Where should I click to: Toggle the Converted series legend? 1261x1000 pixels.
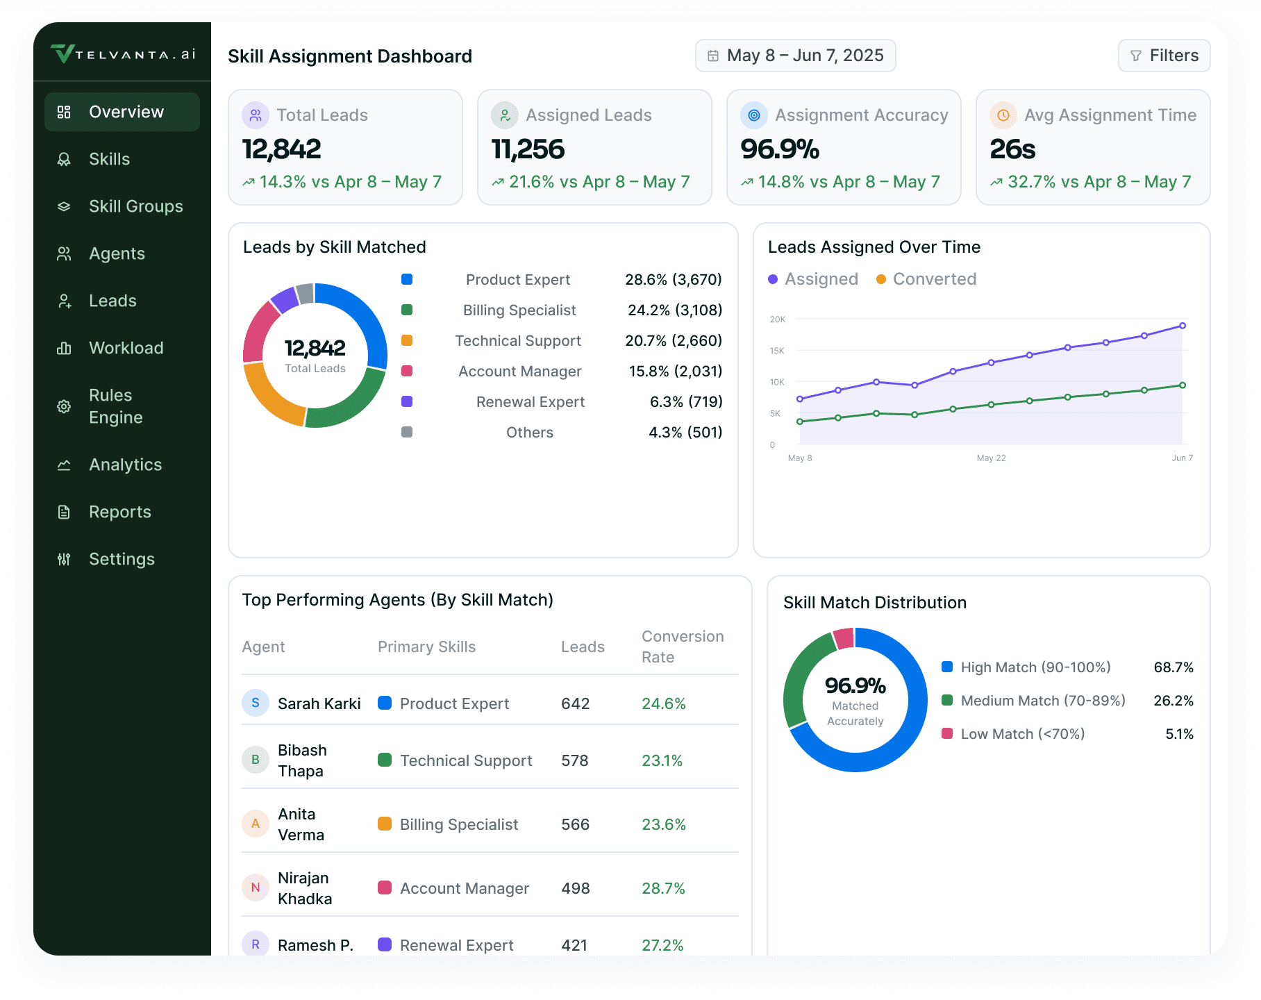click(926, 279)
